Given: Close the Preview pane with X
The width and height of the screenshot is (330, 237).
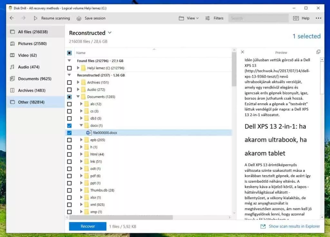Looking at the screenshot, I should point(242,52).
